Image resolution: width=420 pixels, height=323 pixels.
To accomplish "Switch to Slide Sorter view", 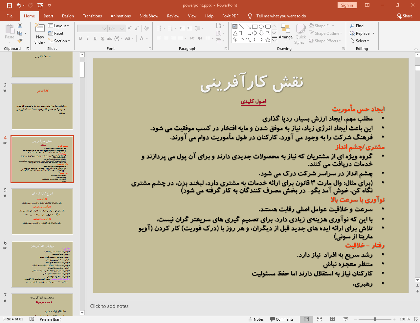I will (x=319, y=319).
